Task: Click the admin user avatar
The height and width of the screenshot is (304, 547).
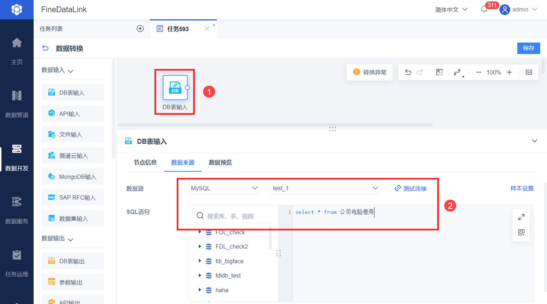Action: 505,9
